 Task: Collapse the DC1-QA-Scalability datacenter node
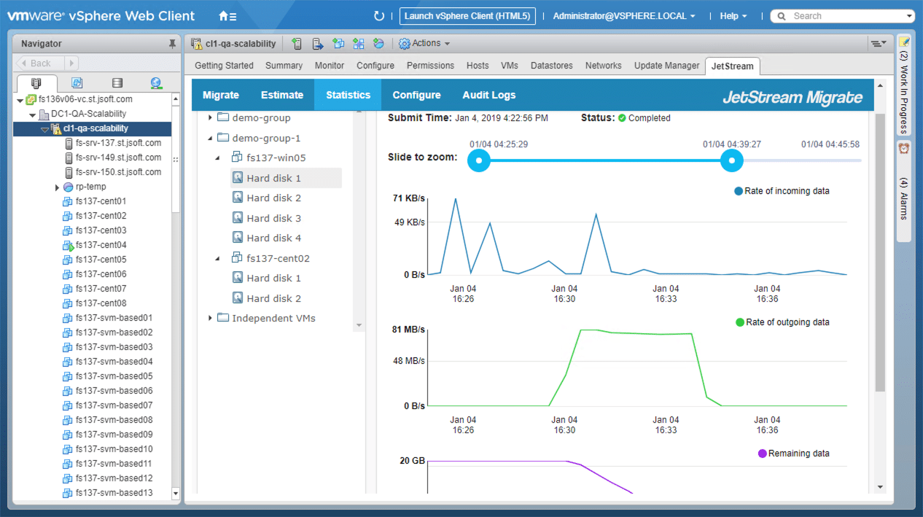(33, 114)
